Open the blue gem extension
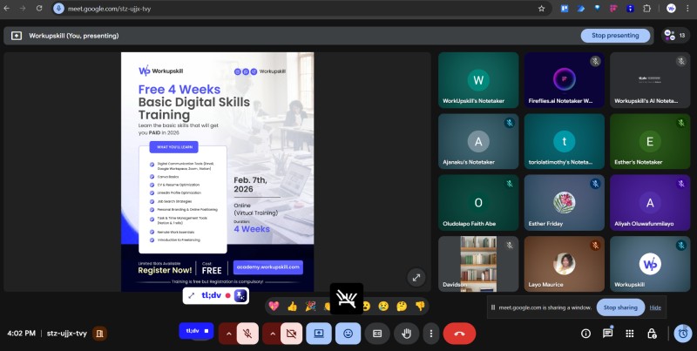The width and height of the screenshot is (697, 351). [x=598, y=9]
